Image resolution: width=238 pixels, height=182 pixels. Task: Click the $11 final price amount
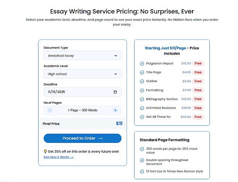[x=119, y=123]
